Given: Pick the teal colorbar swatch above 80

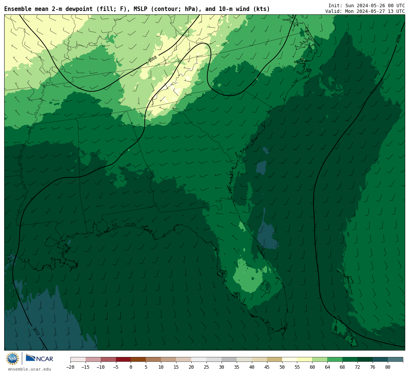Looking at the screenshot, I should [x=395, y=360].
